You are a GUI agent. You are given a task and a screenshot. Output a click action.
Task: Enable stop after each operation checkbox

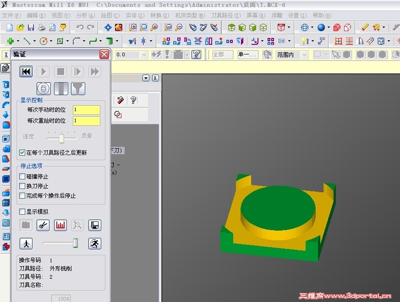click(x=22, y=196)
